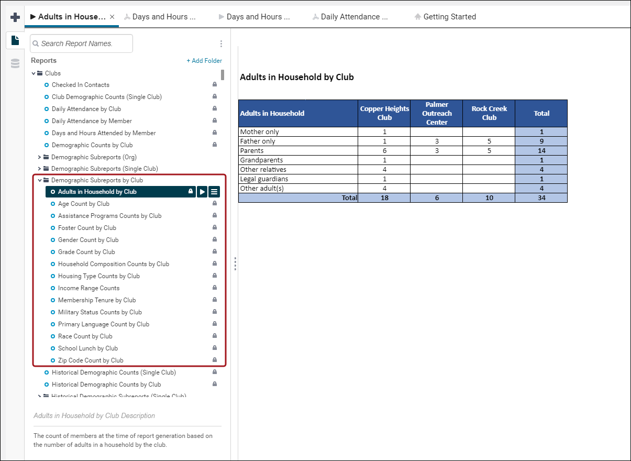Select Household Composition Counts by Club report
This screenshot has height=461, width=631.
click(114, 264)
